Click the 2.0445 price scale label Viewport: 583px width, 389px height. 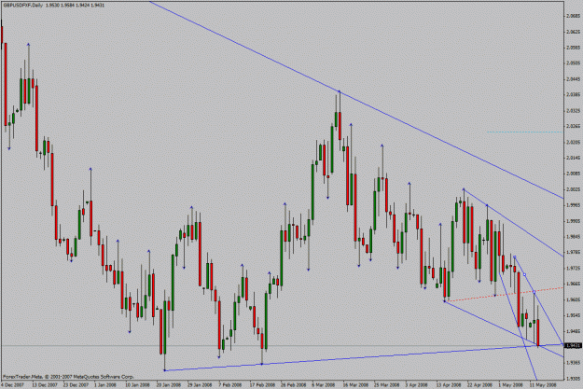click(574, 79)
